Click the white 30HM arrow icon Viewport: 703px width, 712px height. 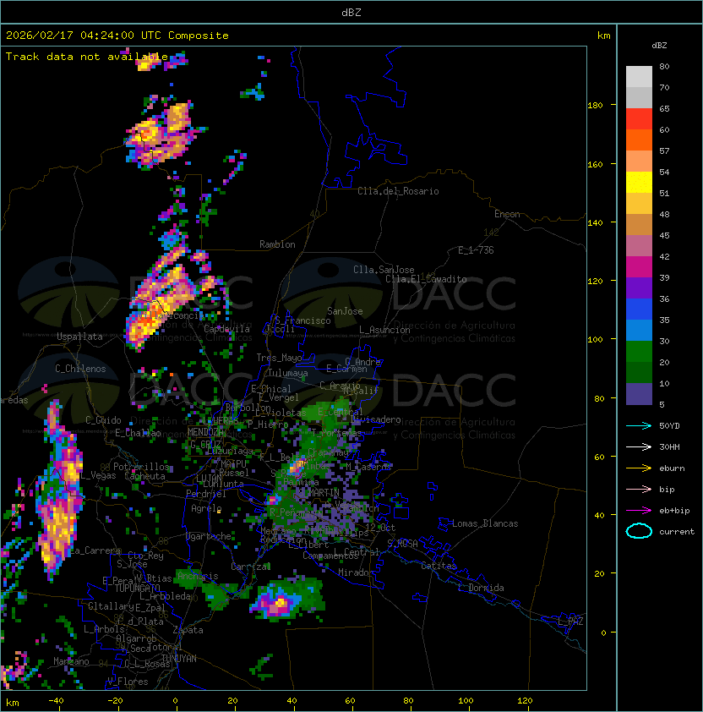tap(639, 446)
